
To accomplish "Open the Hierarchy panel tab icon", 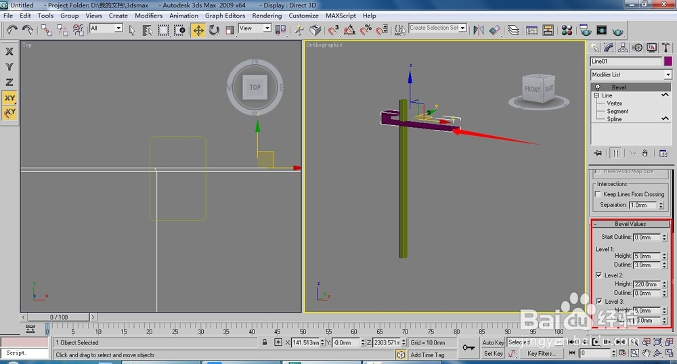I will (x=623, y=47).
